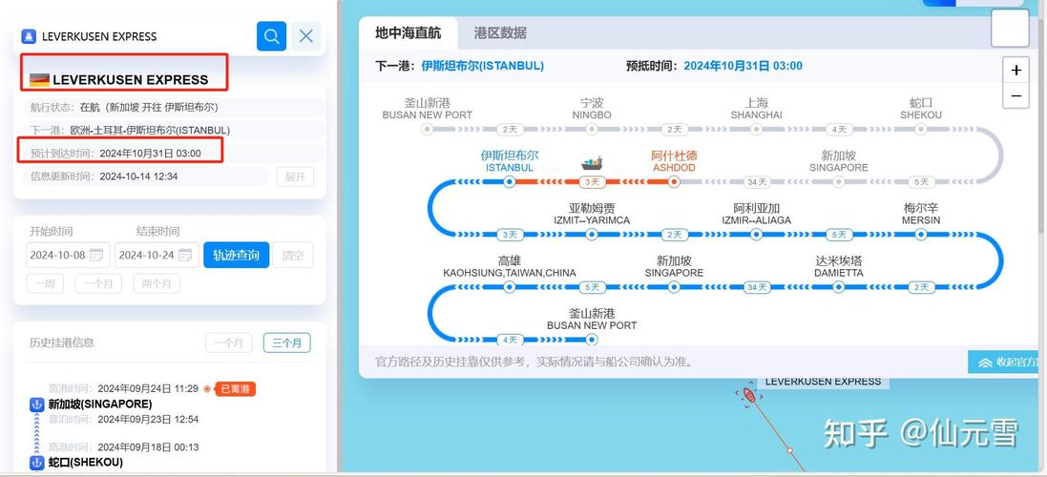The width and height of the screenshot is (1047, 477).
Task: Click 预计到达时间 value 2024年10月31日 03:00
Action: tap(150, 154)
